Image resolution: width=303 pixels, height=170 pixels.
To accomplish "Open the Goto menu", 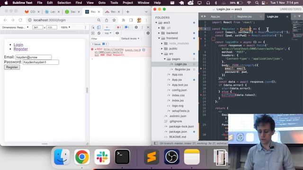I will pos(102,3).
